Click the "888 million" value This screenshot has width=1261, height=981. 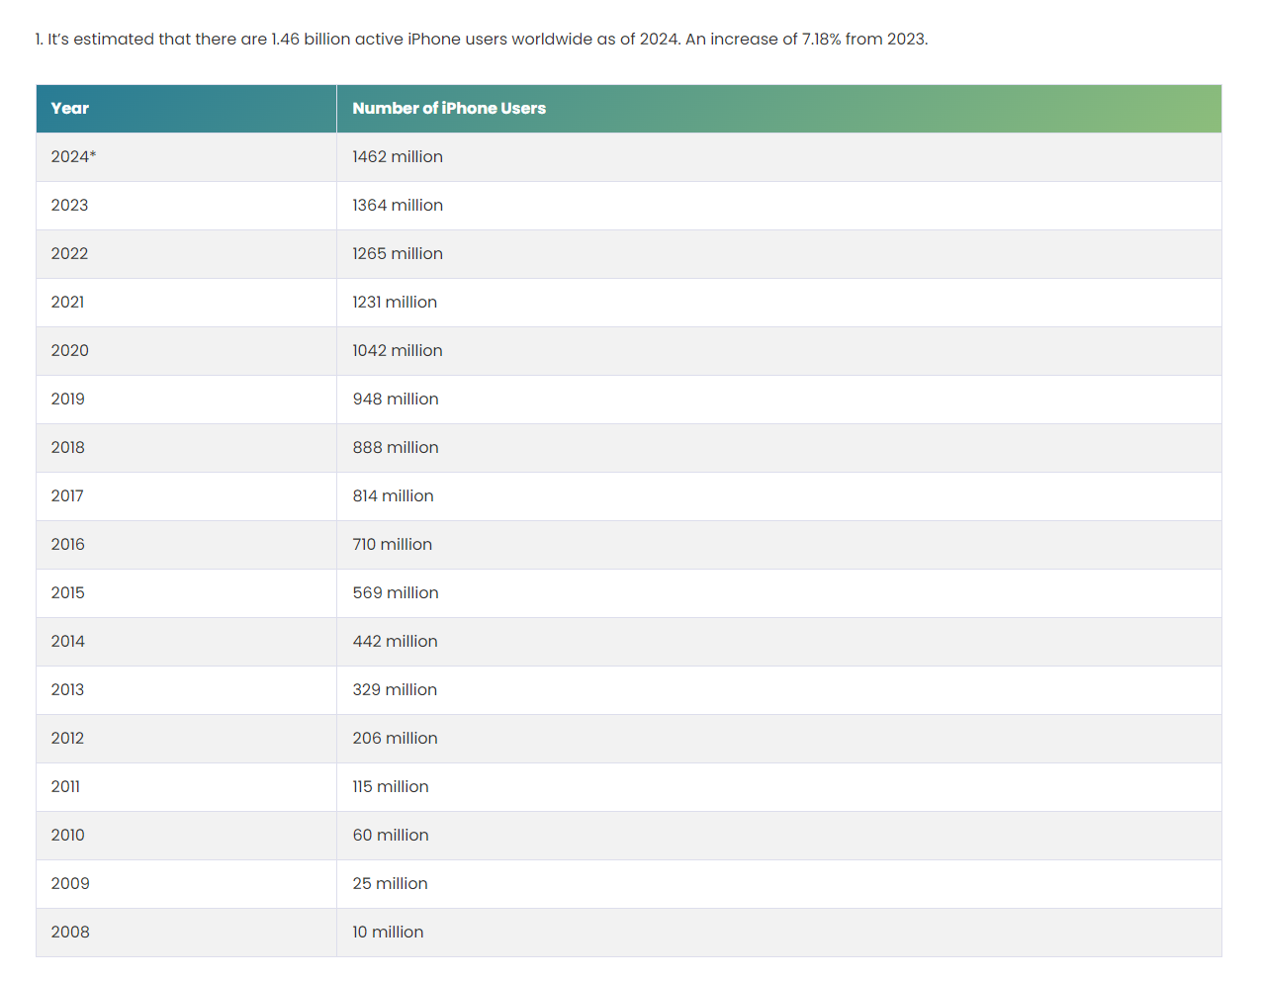pos(396,448)
